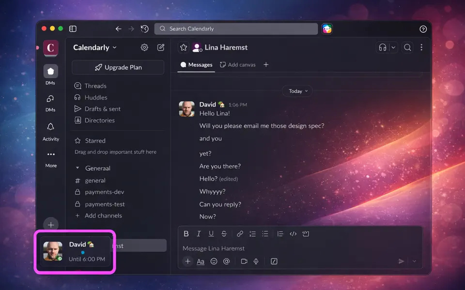Open David's status card at the bottom
Screen dimensions: 465x290
click(x=75, y=251)
